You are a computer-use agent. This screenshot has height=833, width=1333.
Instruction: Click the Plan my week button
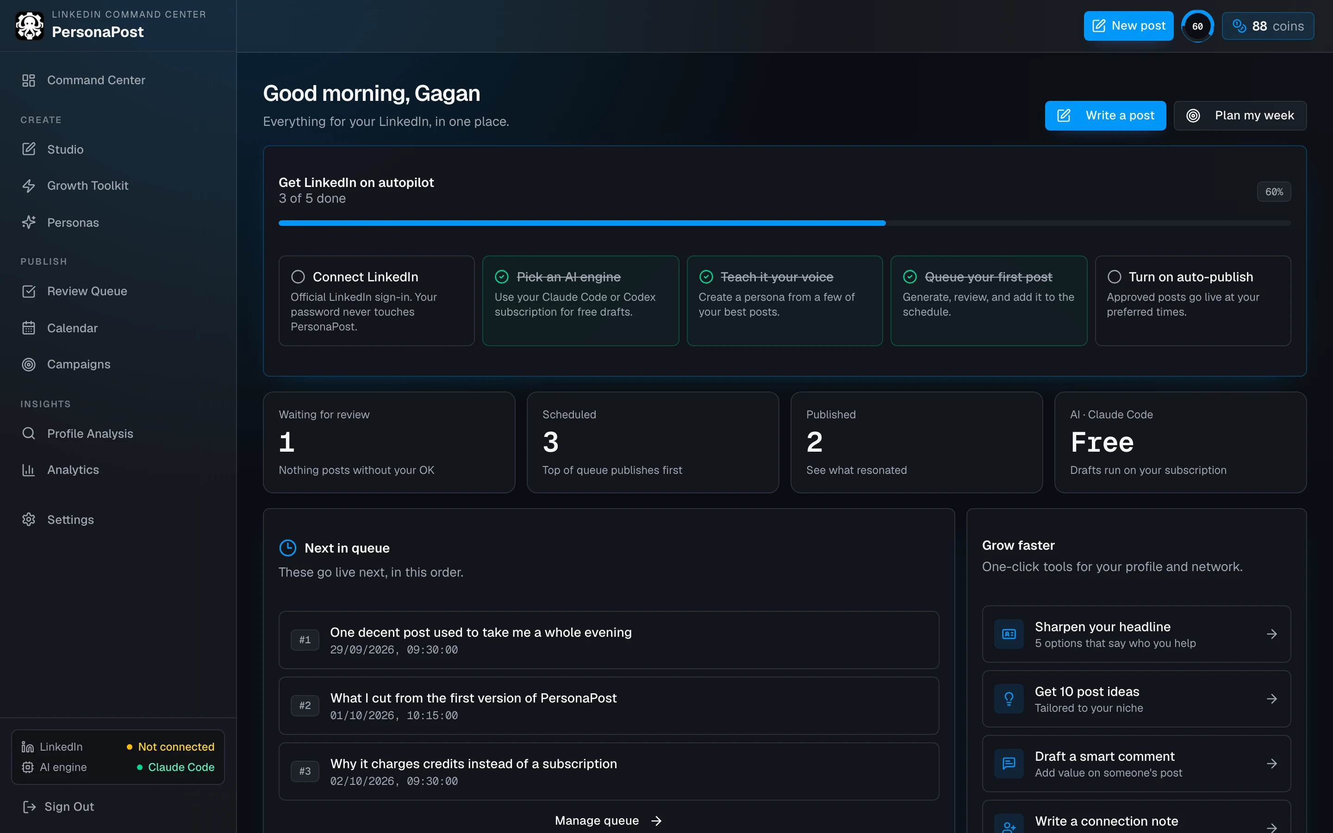click(1240, 116)
